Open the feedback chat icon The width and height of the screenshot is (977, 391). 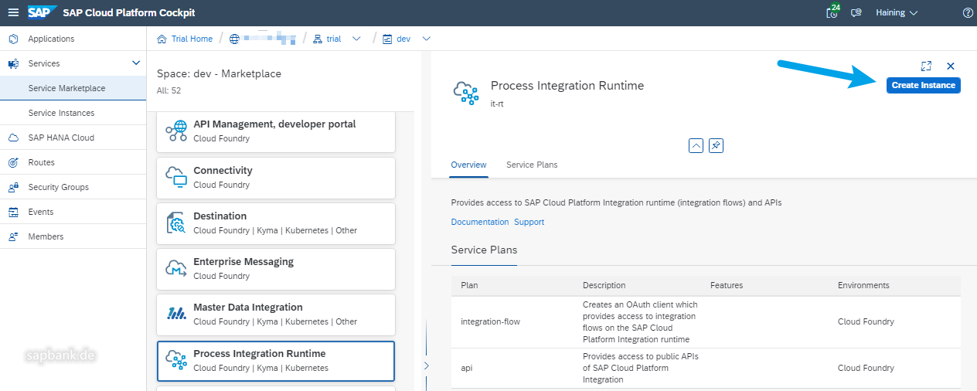point(856,13)
